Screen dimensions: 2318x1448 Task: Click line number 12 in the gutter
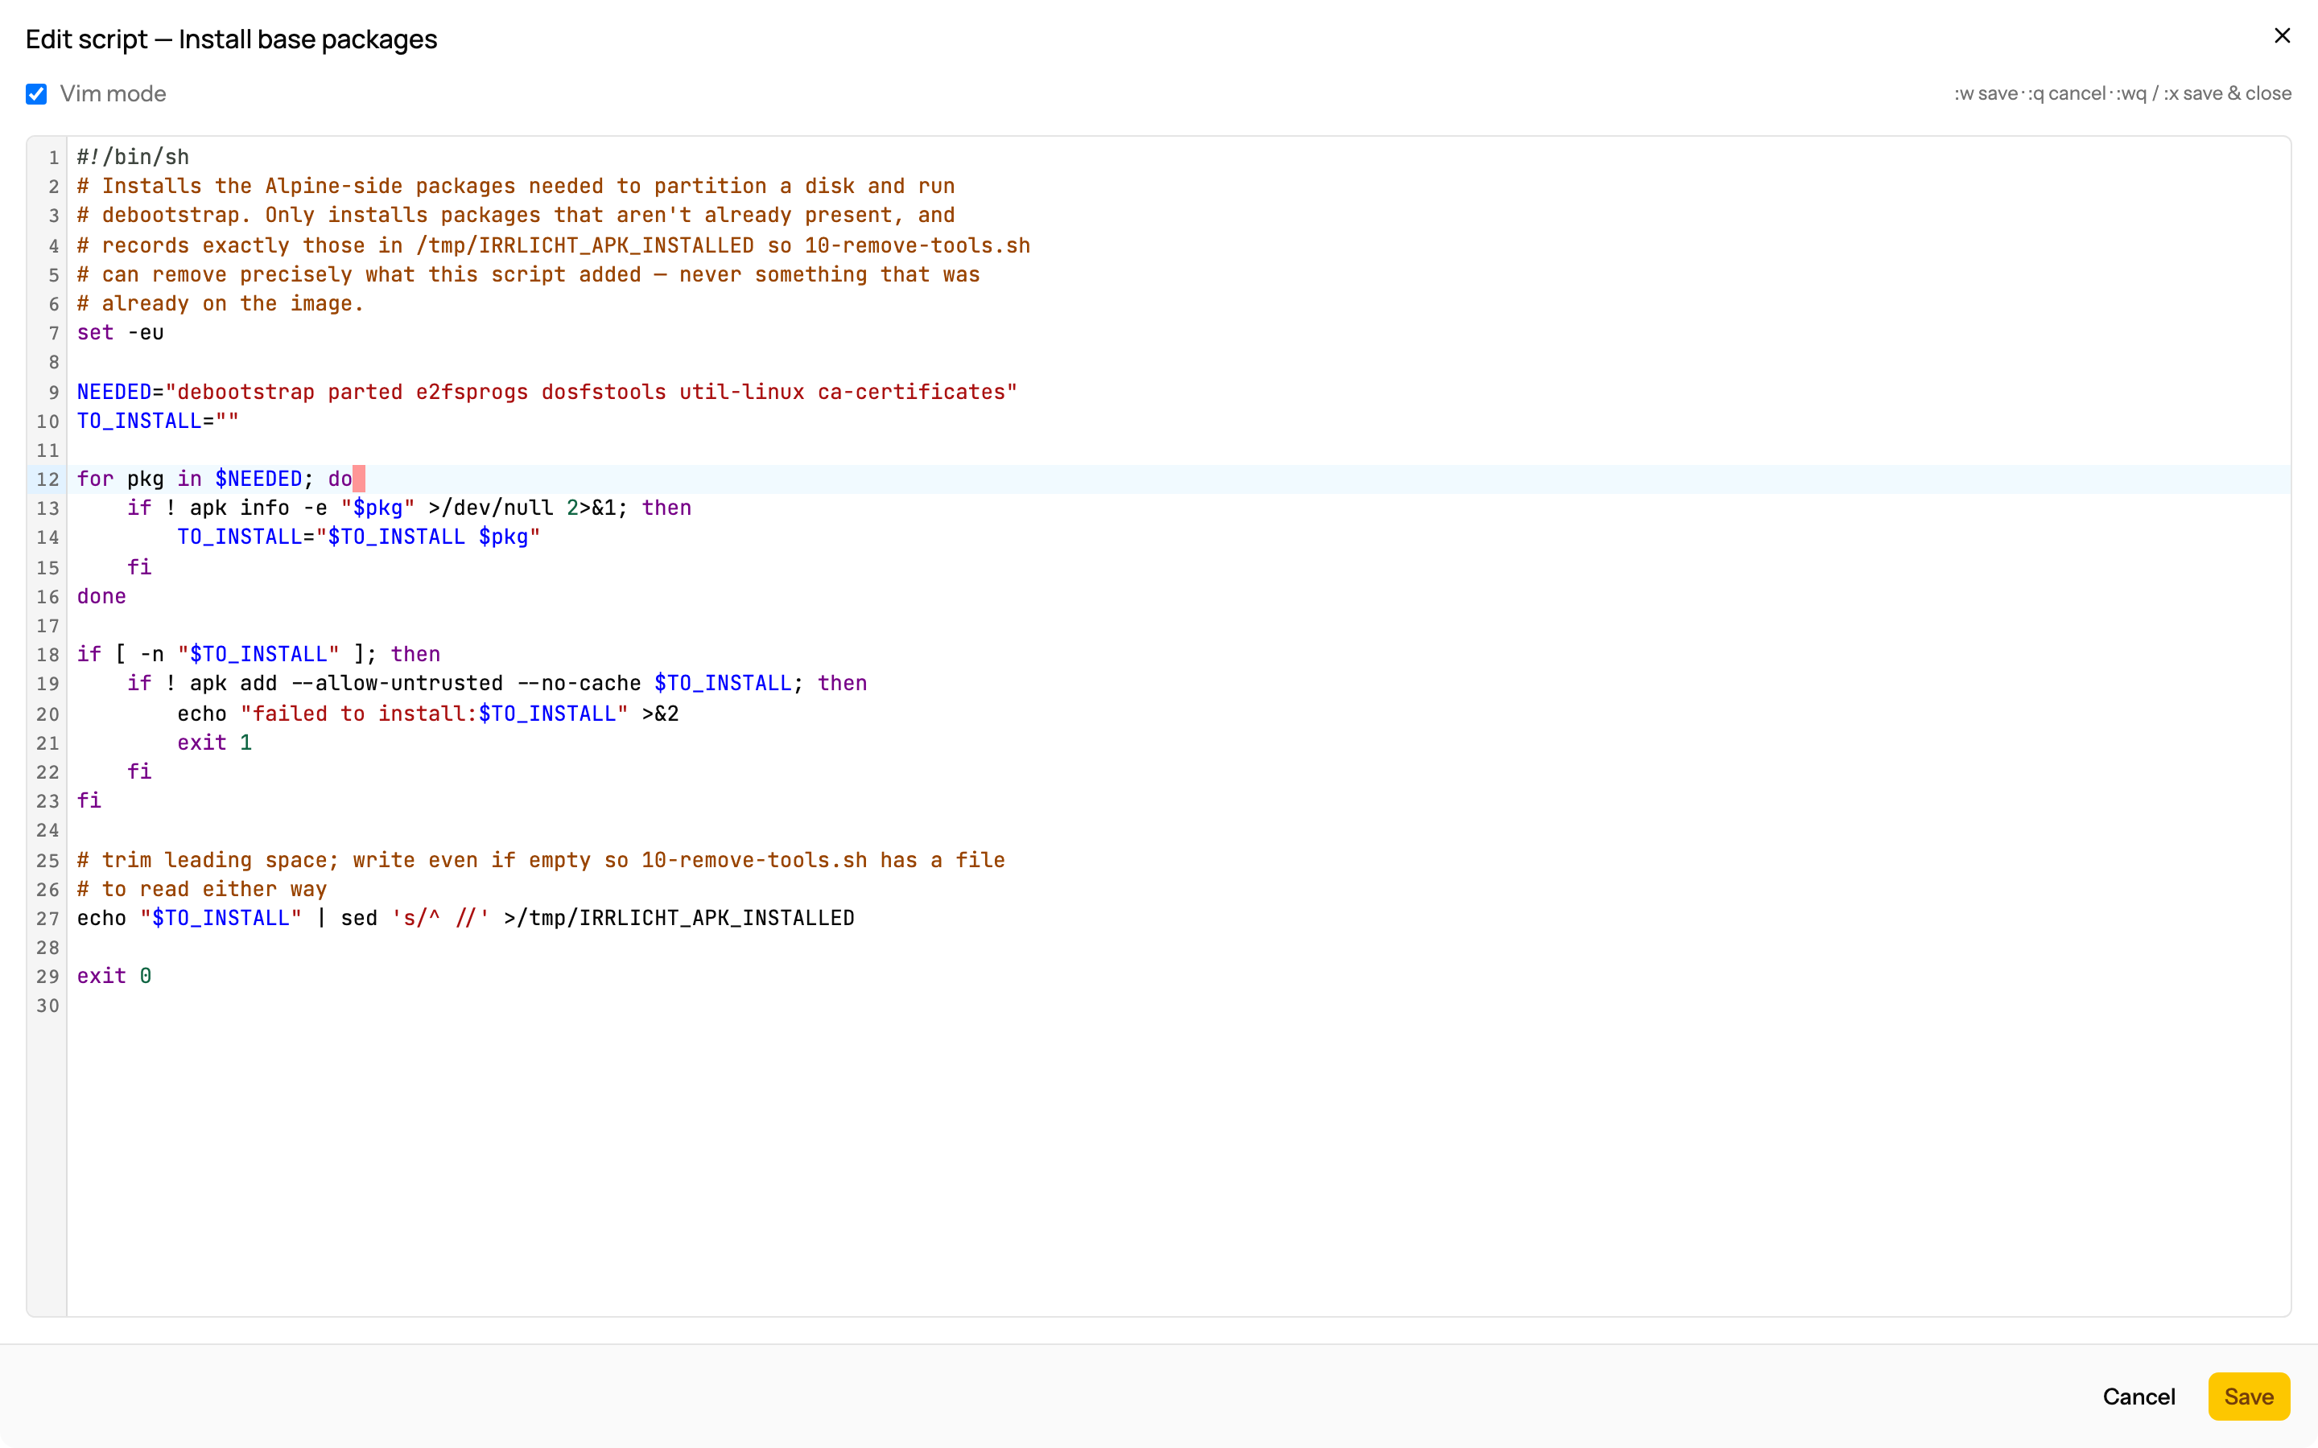[48, 479]
